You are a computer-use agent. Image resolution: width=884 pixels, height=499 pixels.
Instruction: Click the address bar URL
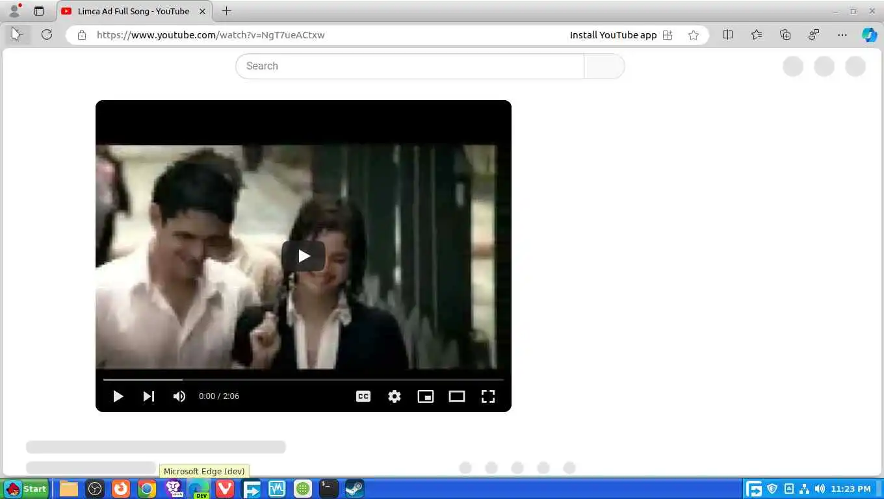[211, 35]
